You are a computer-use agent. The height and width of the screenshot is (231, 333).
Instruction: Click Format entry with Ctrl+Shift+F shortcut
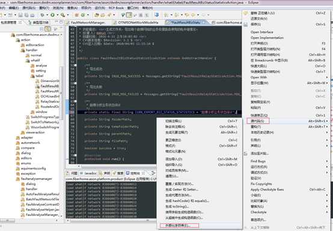pos(201,146)
